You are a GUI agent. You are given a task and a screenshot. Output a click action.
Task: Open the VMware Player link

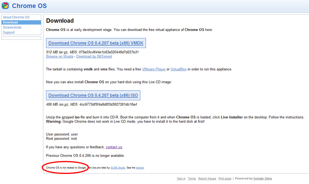(154, 69)
